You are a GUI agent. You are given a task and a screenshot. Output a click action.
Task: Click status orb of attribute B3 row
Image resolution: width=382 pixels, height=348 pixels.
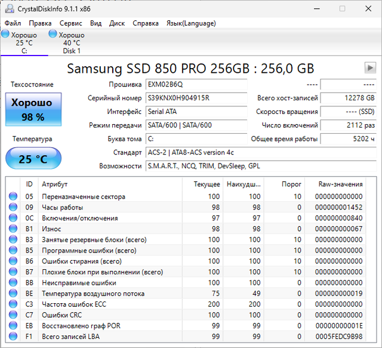(13, 239)
